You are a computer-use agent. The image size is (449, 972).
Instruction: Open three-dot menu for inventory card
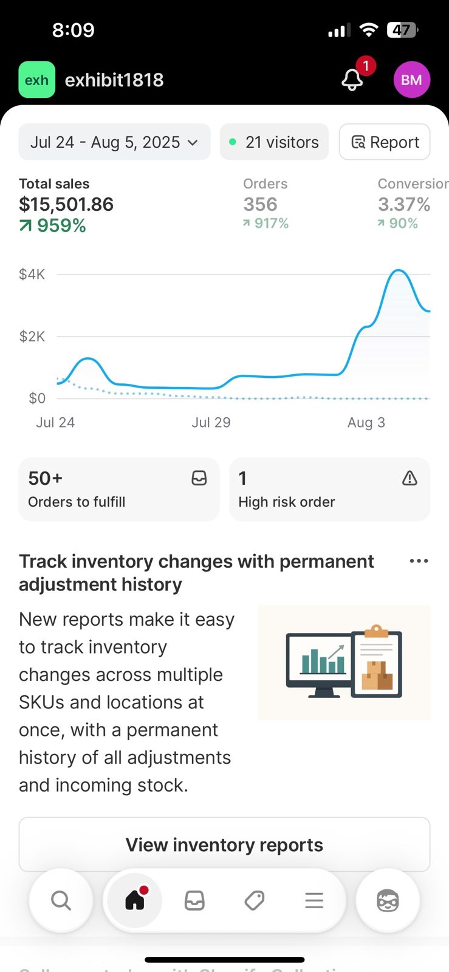point(419,561)
